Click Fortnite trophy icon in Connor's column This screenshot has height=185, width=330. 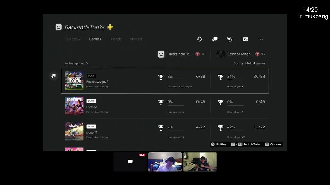[221, 102]
